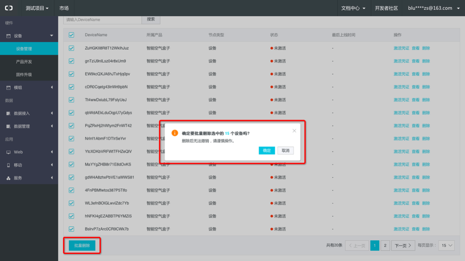Click the 设备 sidebar icon
This screenshot has height=261, width=465.
tap(9, 36)
